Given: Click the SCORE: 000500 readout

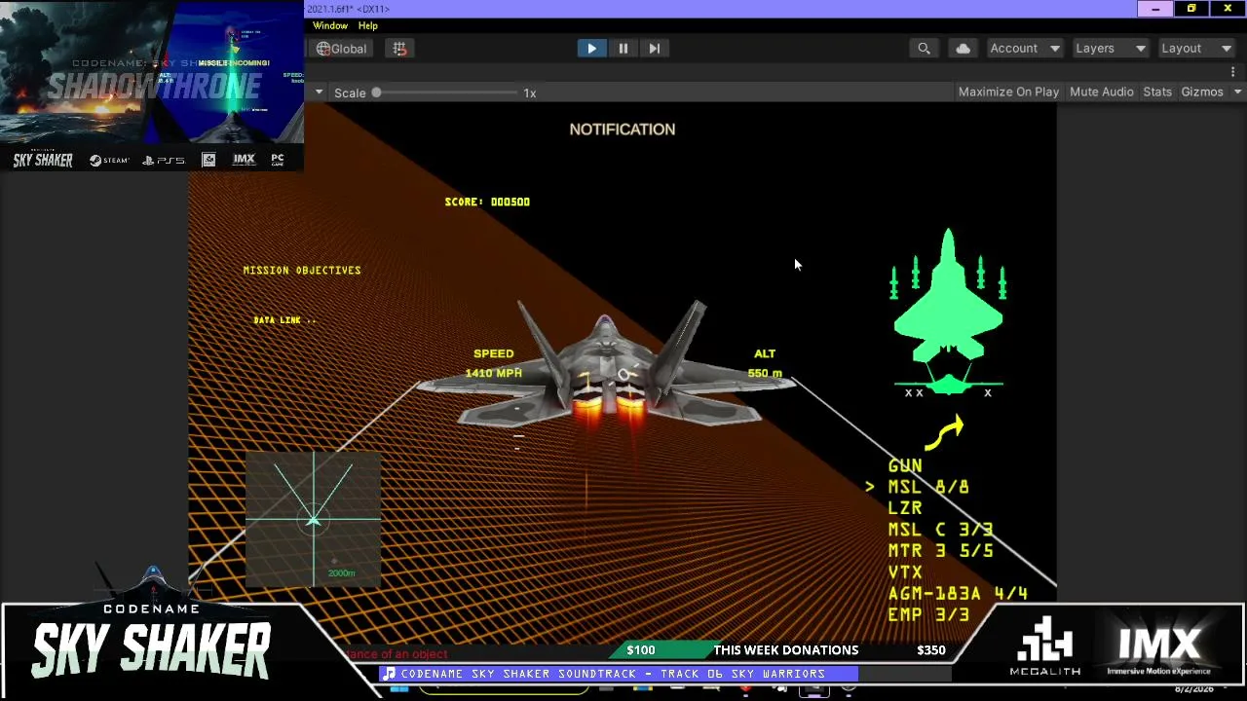Looking at the screenshot, I should click(487, 202).
